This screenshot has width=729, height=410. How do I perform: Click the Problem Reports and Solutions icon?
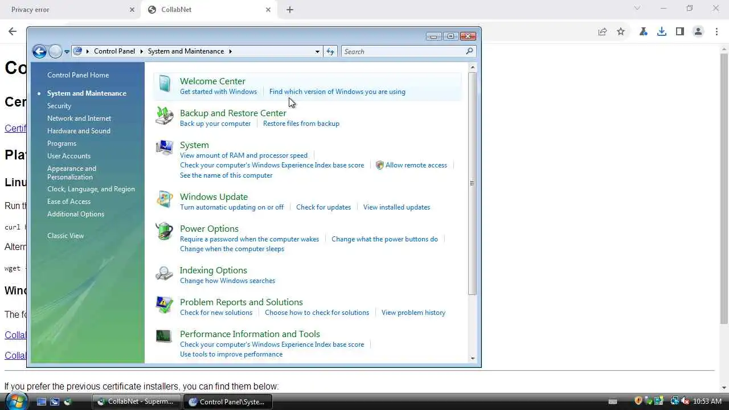coord(165,305)
